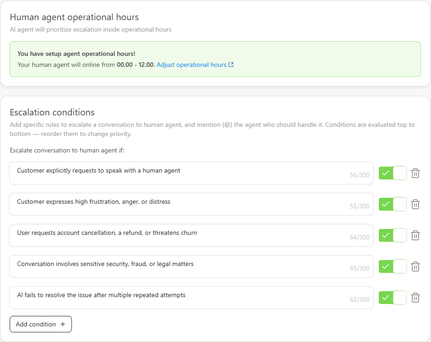Viewport: 431px width, 342px height.
Task: Click 'AI agent will prioritize escalation' subtitle
Action: (91, 29)
